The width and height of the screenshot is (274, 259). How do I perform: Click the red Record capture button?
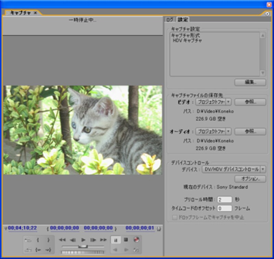click(x=136, y=240)
